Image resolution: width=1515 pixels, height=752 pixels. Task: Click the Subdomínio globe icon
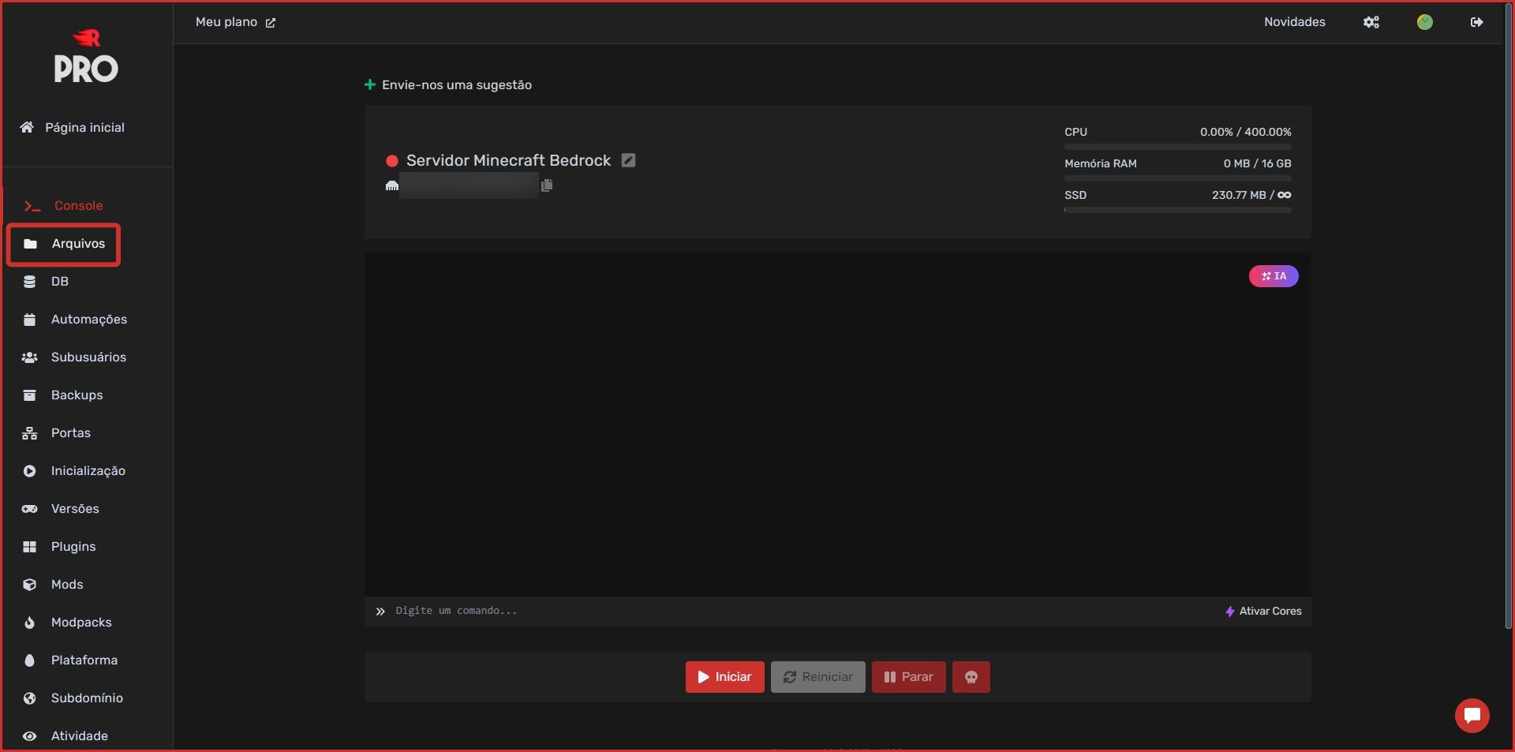coord(29,698)
